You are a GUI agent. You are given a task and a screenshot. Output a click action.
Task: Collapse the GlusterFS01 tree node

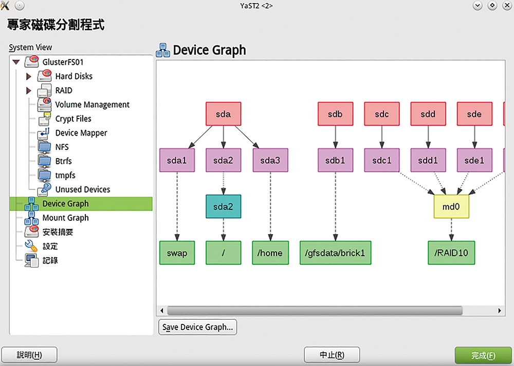(x=16, y=62)
